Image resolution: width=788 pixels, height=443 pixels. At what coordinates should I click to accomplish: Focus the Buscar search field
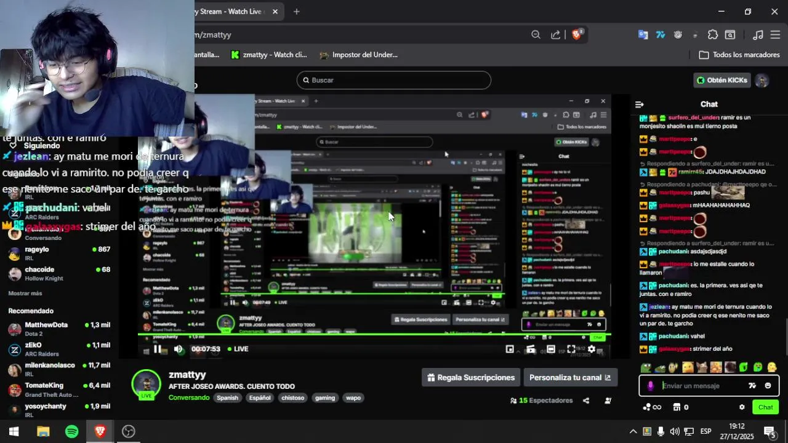394,80
